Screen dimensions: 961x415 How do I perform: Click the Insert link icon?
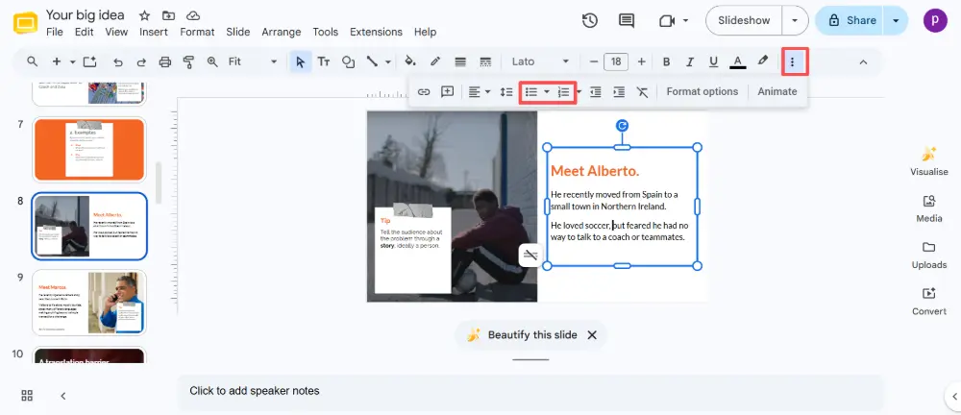(x=424, y=91)
